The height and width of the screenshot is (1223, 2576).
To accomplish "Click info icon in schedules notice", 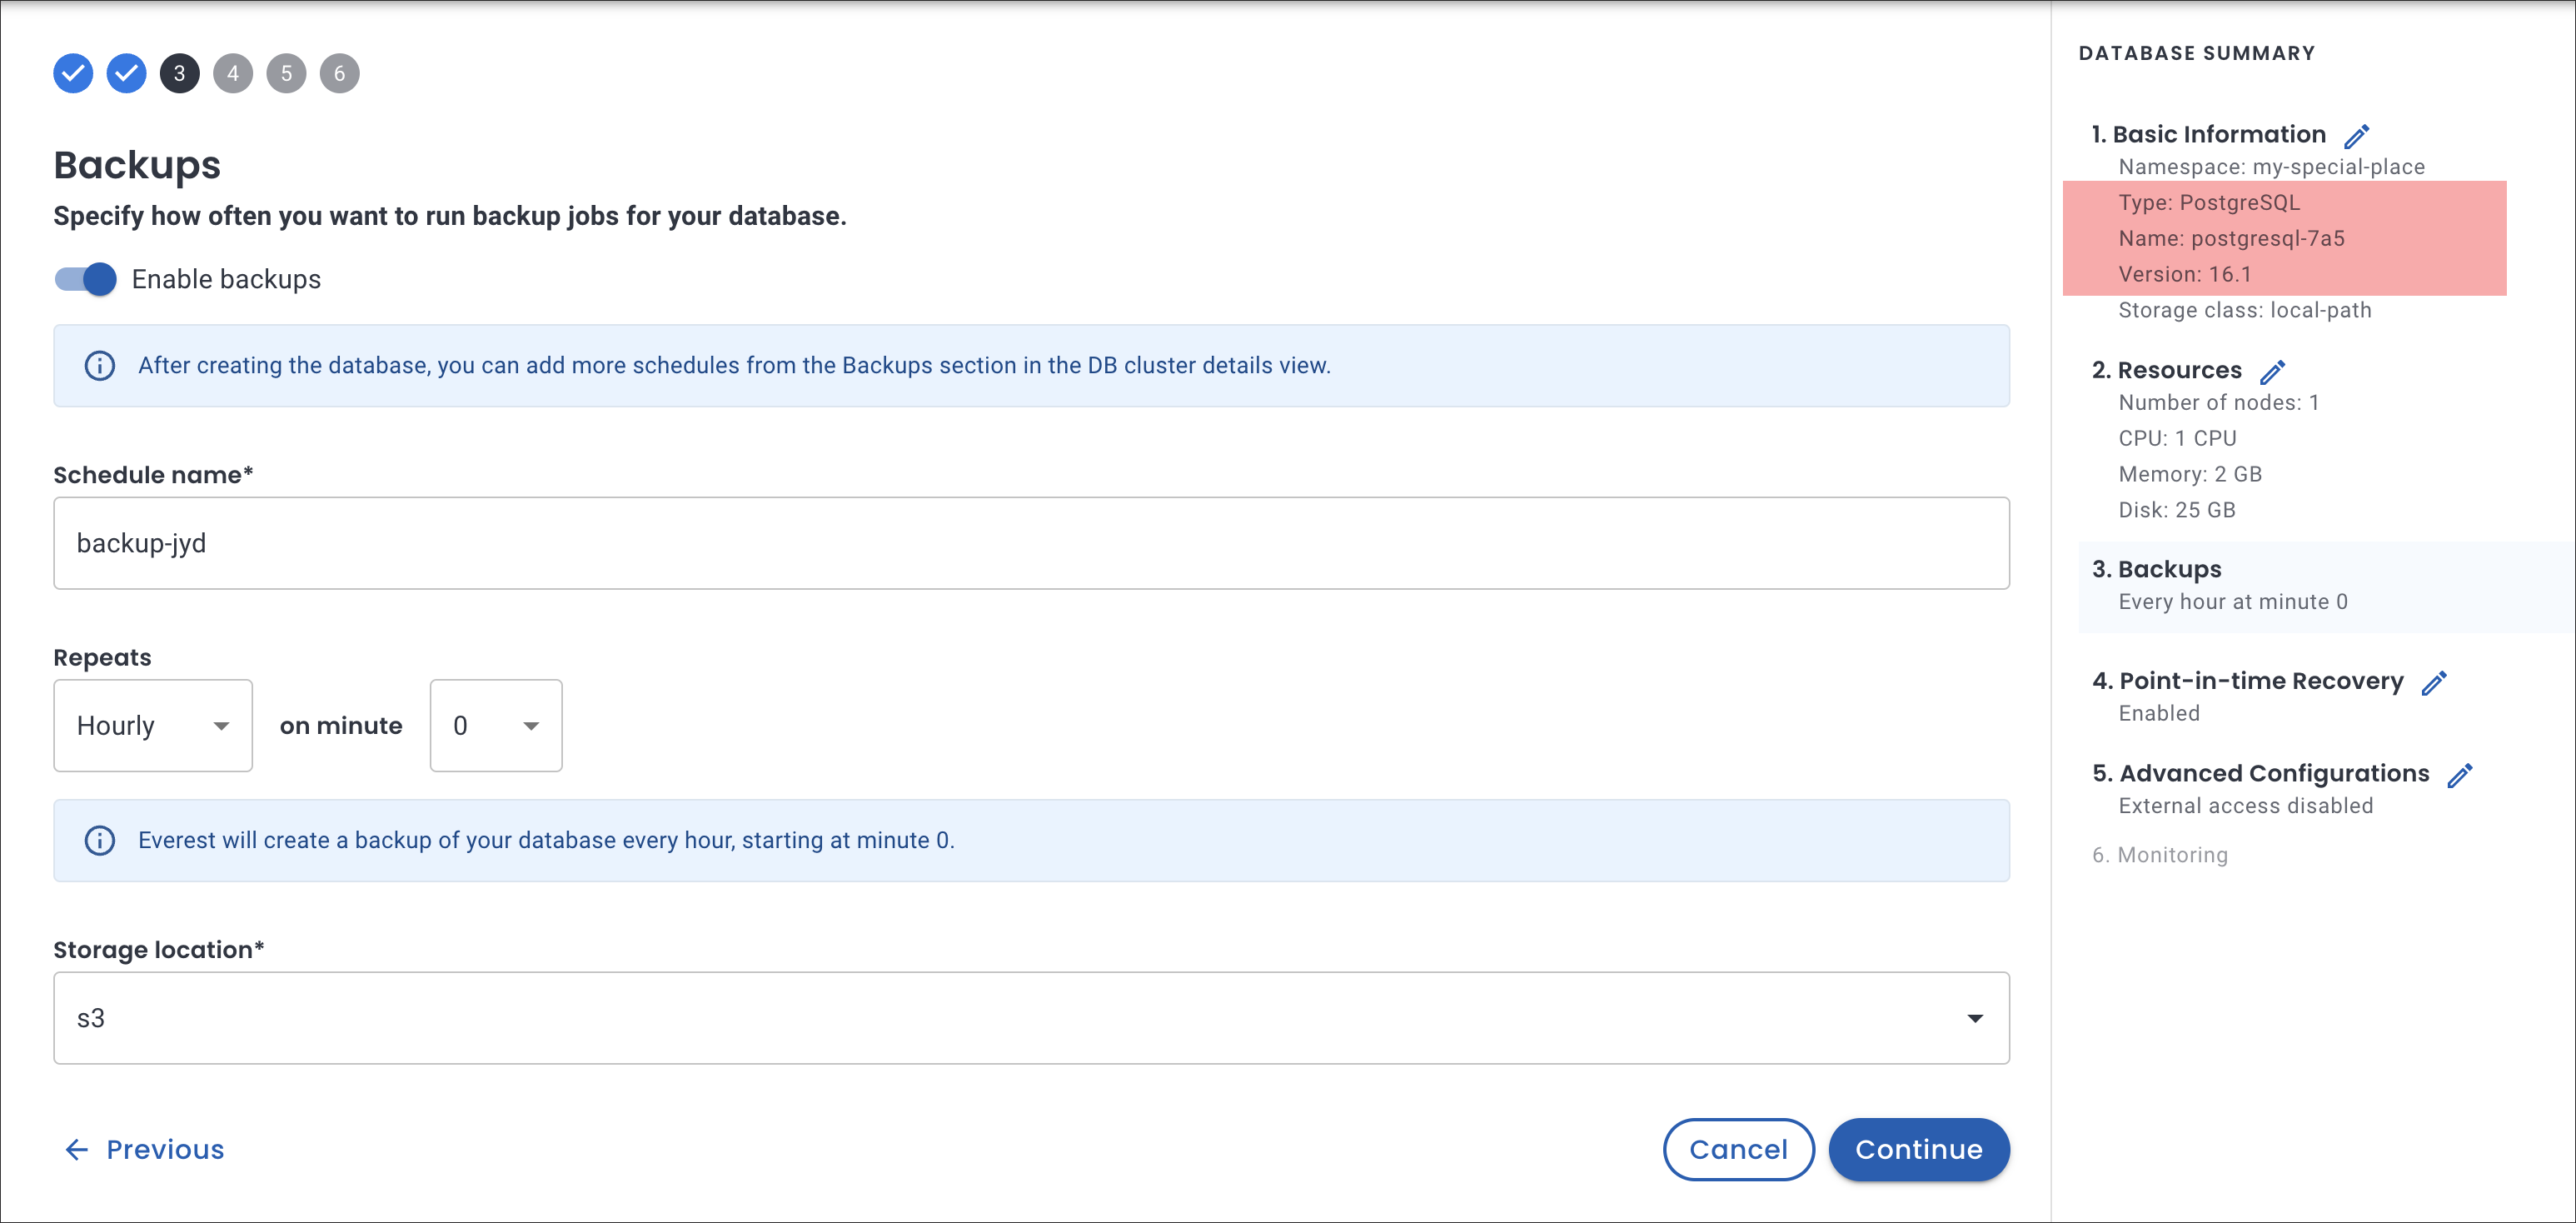I will click(99, 365).
